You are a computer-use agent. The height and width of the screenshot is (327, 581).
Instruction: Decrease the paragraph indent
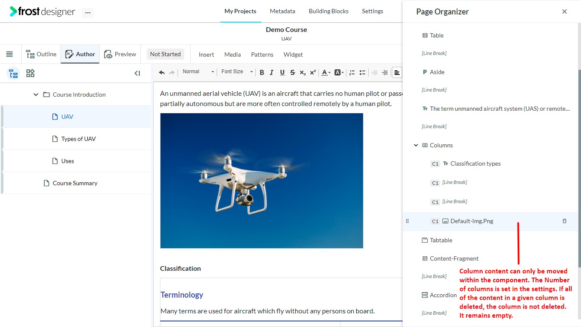pyautogui.click(x=375, y=72)
